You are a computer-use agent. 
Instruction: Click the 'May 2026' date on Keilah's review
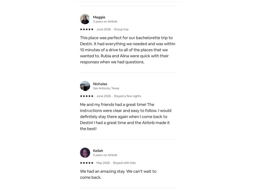point(103,163)
